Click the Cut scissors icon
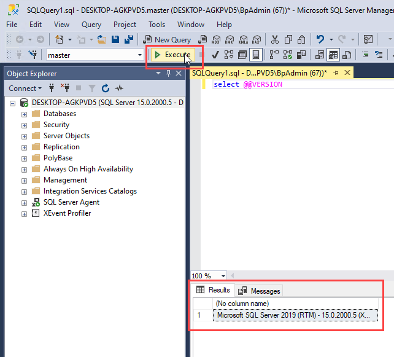The image size is (394, 357). (x=275, y=39)
